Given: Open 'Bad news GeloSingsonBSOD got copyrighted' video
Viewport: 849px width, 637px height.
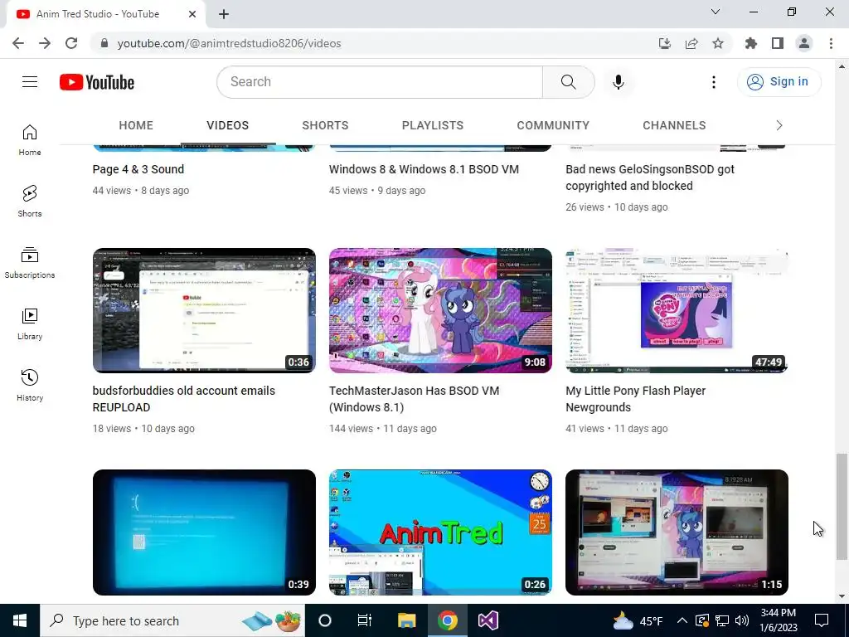Looking at the screenshot, I should pyautogui.click(x=650, y=177).
